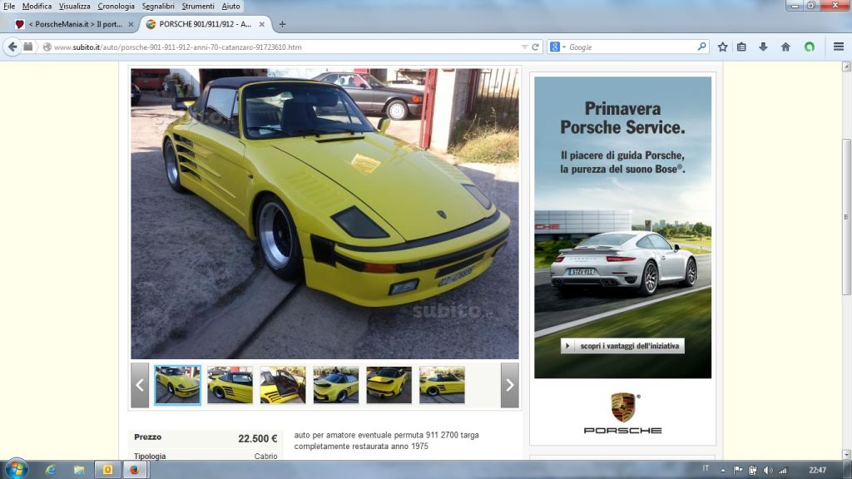Click the scrollbar up arrow
852x479 pixels.
pyautogui.click(x=846, y=67)
